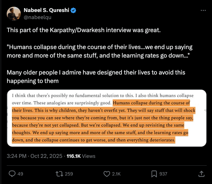
Task: Click the 2.1K likes count
Action: click(x=116, y=174)
